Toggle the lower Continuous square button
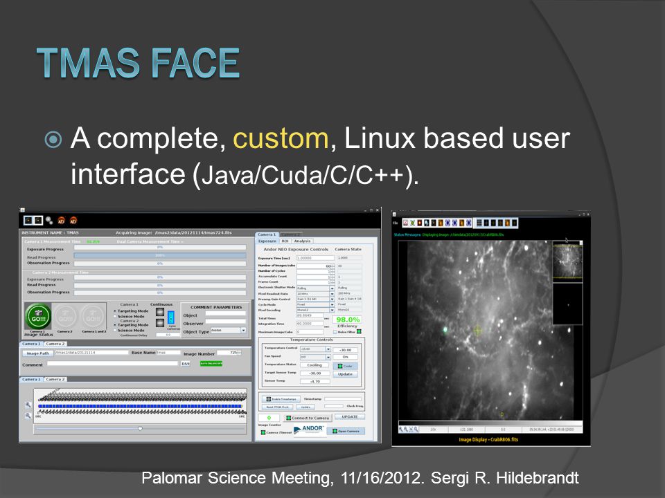 tap(160, 323)
